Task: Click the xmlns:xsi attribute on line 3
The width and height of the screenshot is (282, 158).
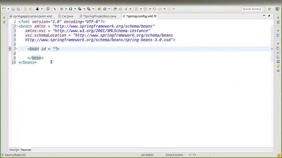Action: tap(35, 31)
